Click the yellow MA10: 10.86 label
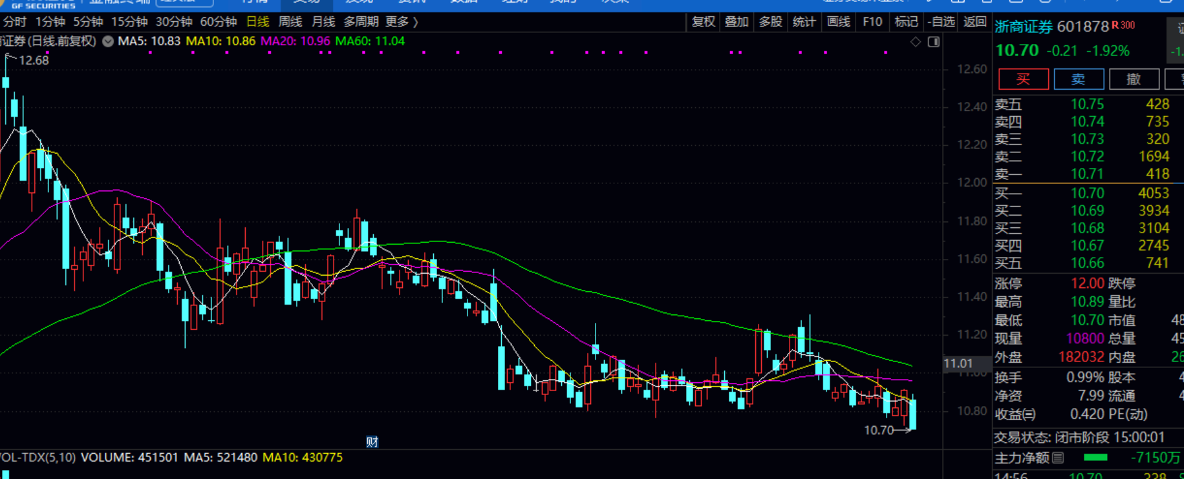The image size is (1184, 479). [x=221, y=41]
